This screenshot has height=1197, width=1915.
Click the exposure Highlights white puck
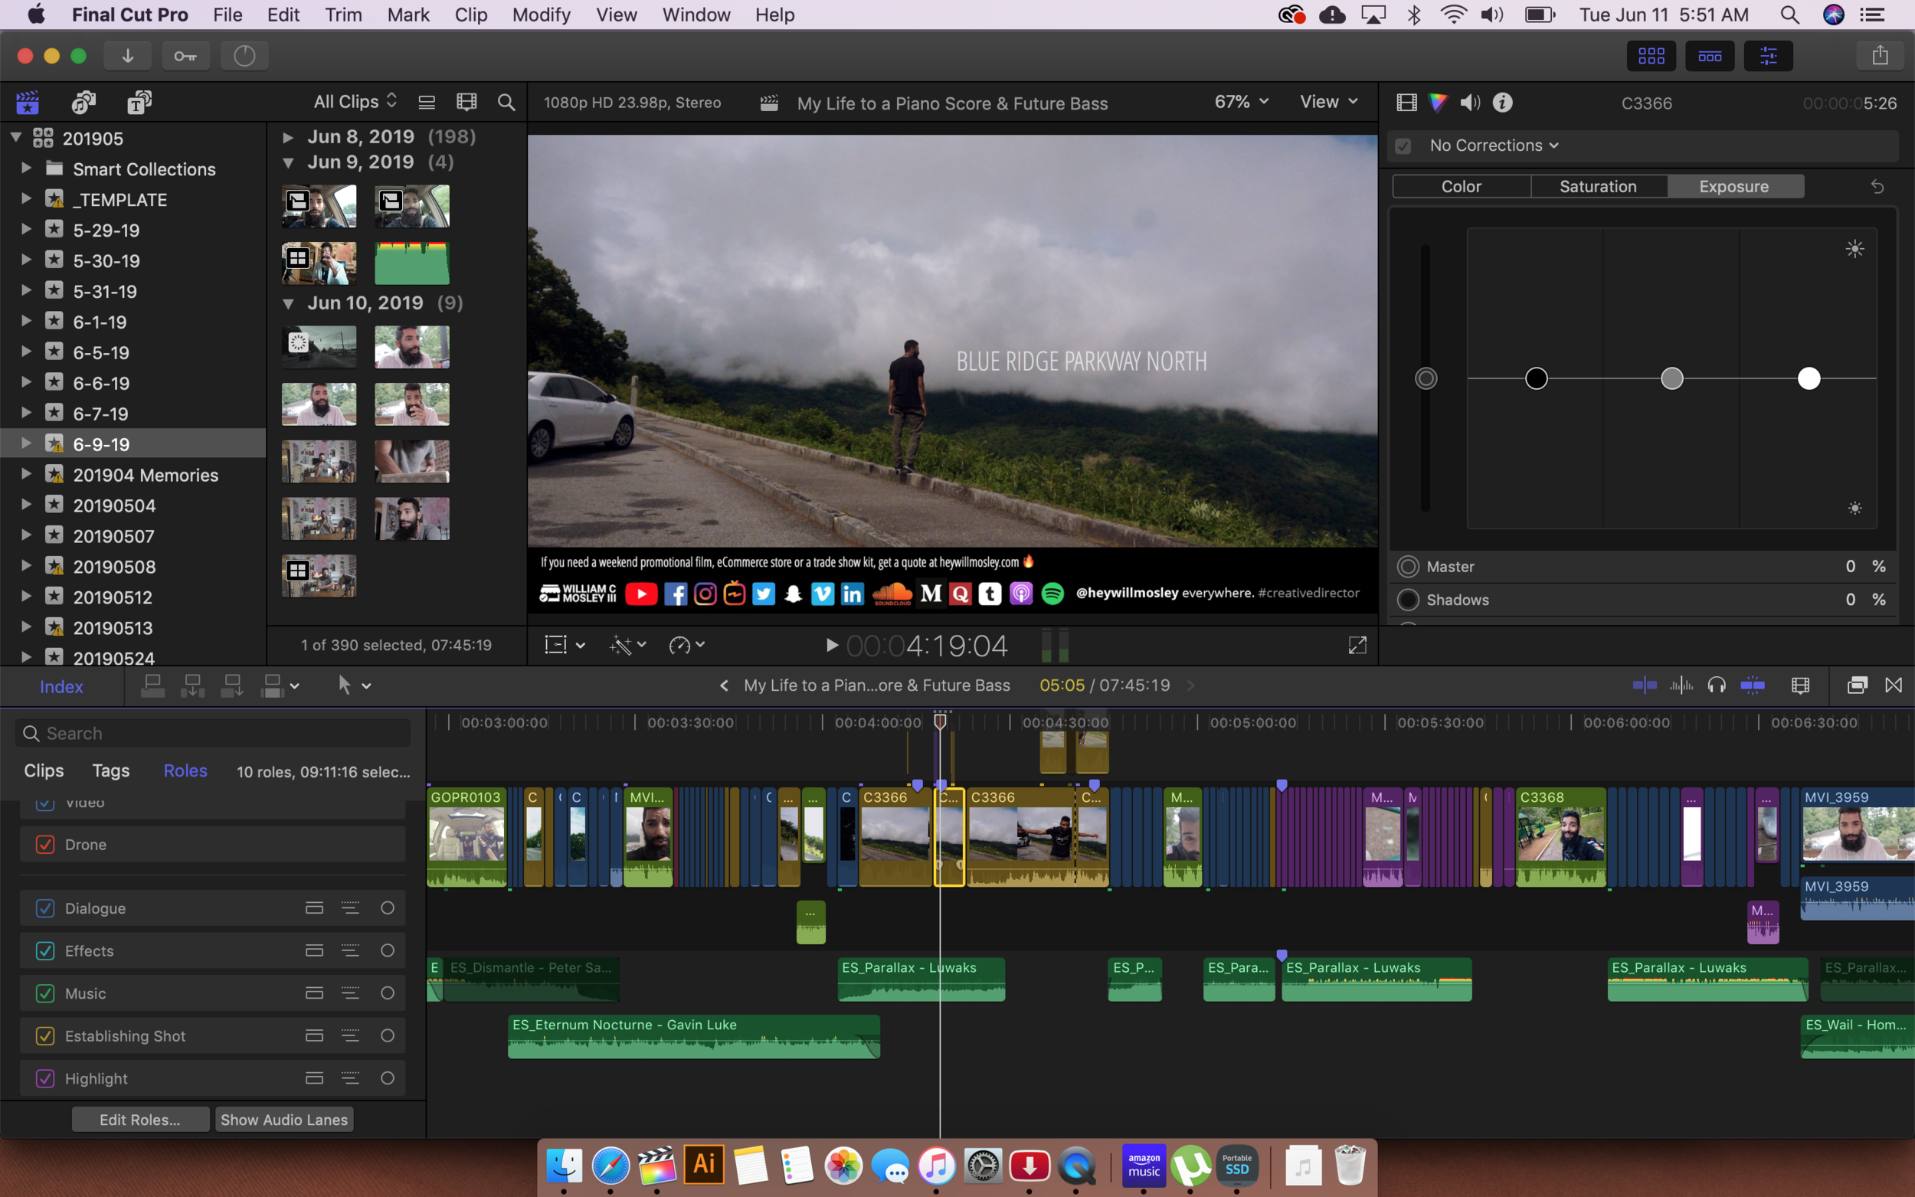1809,378
